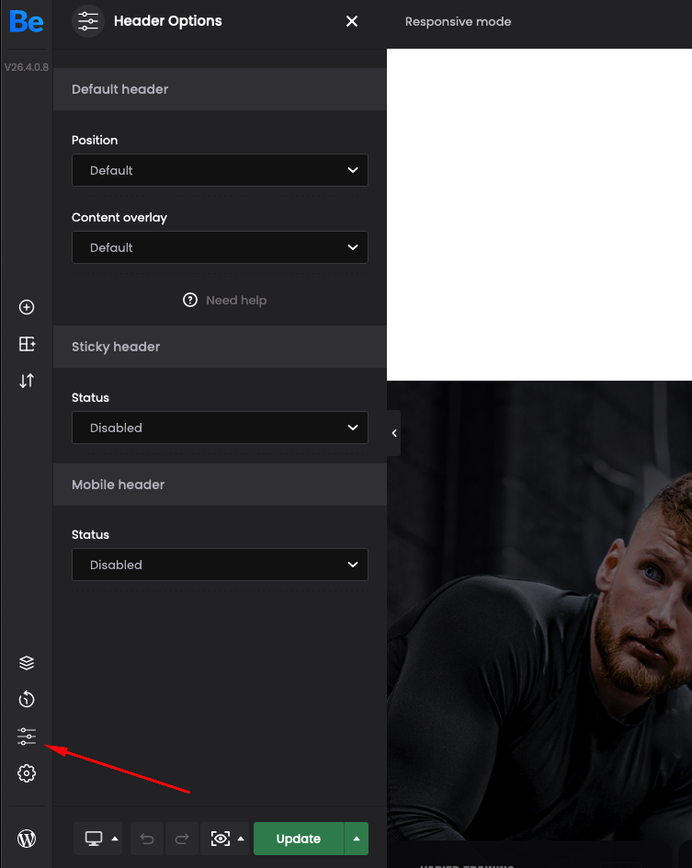Screen dimensions: 692x868
Task: Collapse the sidebar panel with arrow handle
Action: (x=394, y=433)
